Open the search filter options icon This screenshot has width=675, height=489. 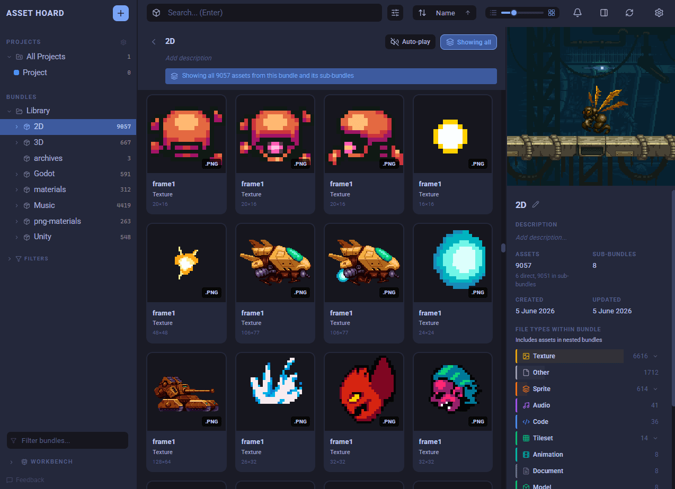pos(395,13)
